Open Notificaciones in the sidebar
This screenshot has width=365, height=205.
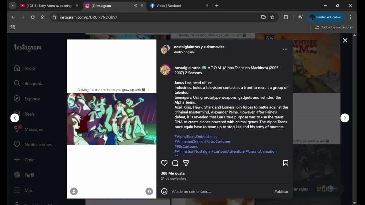coord(33,145)
